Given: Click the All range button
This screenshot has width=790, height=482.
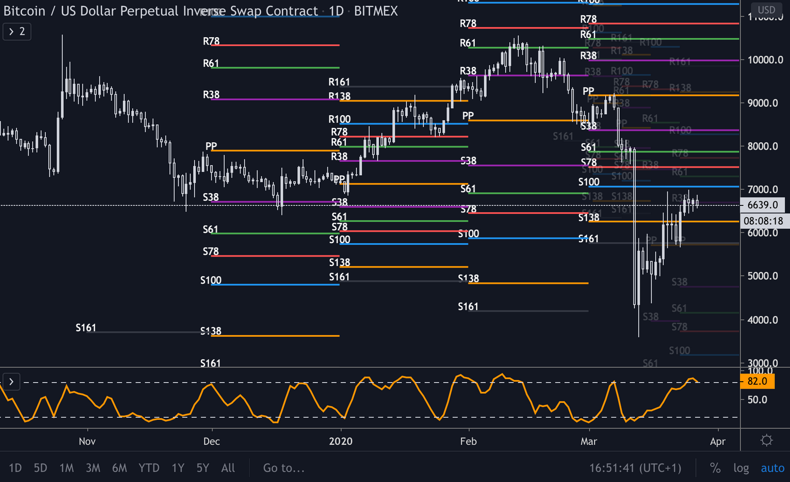Looking at the screenshot, I should coord(228,468).
